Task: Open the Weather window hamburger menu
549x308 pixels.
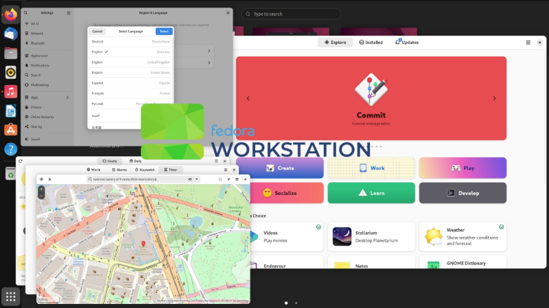Action: (x=216, y=161)
